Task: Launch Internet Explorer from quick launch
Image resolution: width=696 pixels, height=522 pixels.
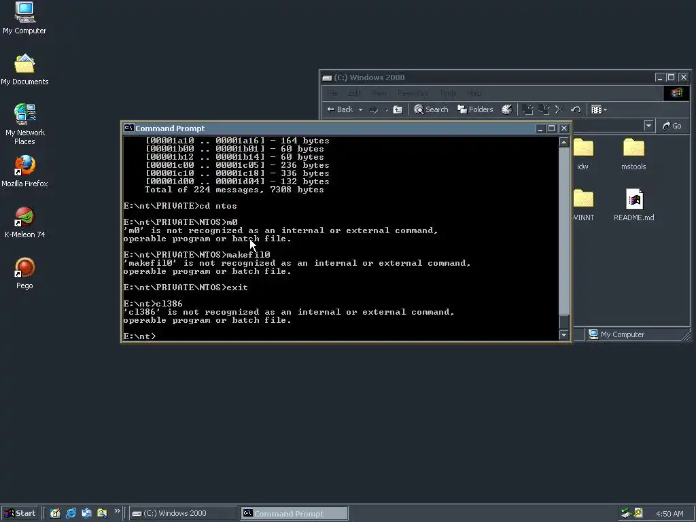Action: coord(71,513)
